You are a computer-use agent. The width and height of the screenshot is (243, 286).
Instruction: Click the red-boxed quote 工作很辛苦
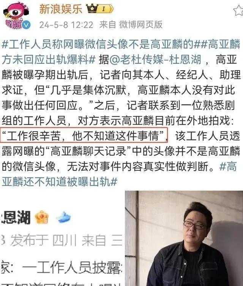84,135
